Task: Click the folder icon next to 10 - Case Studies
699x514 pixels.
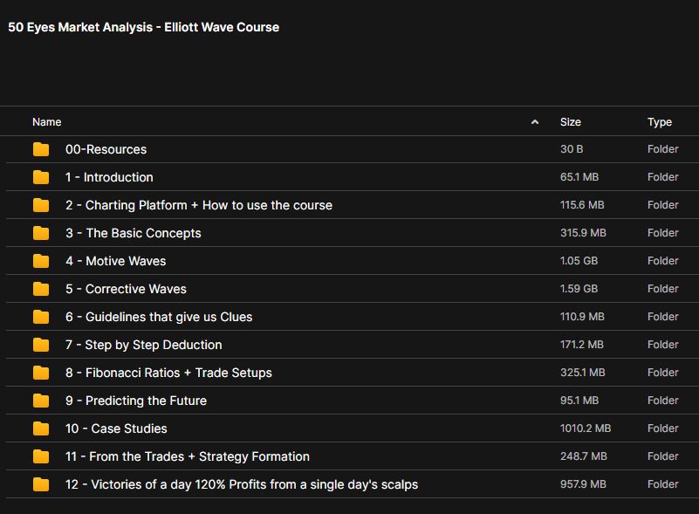Action: point(40,428)
